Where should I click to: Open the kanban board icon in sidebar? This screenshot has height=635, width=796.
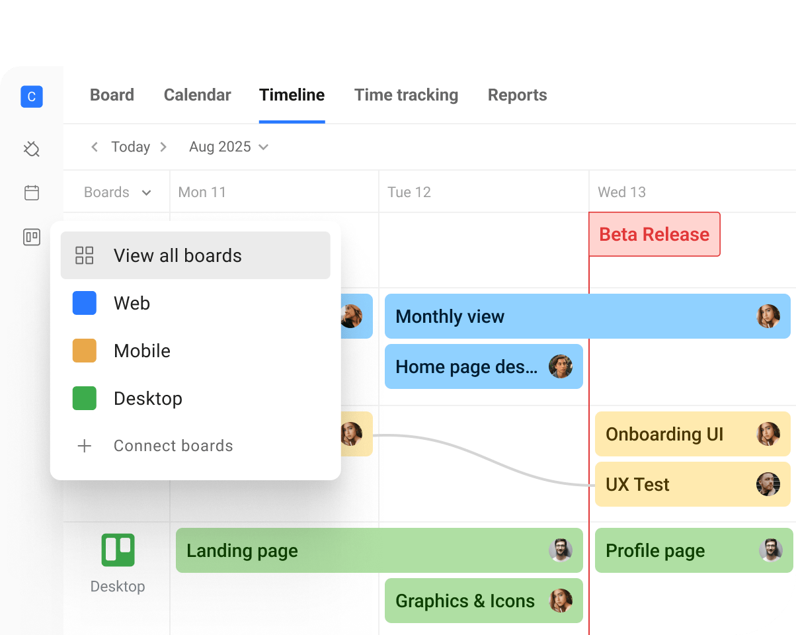tap(31, 237)
